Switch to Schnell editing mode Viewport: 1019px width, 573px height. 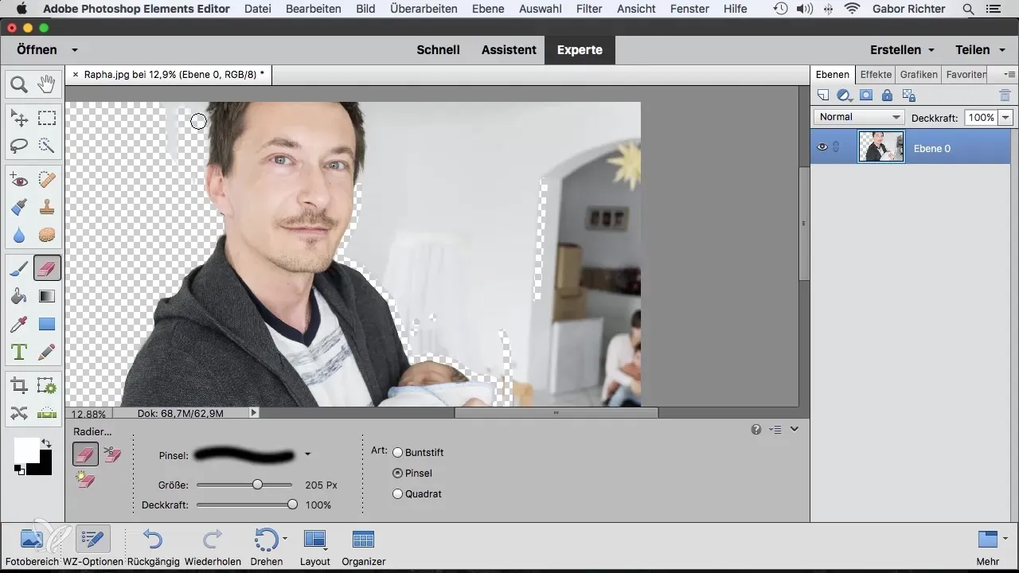click(x=438, y=49)
